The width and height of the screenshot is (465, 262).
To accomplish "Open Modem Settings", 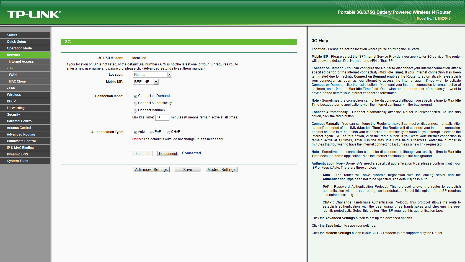I will coord(221,170).
